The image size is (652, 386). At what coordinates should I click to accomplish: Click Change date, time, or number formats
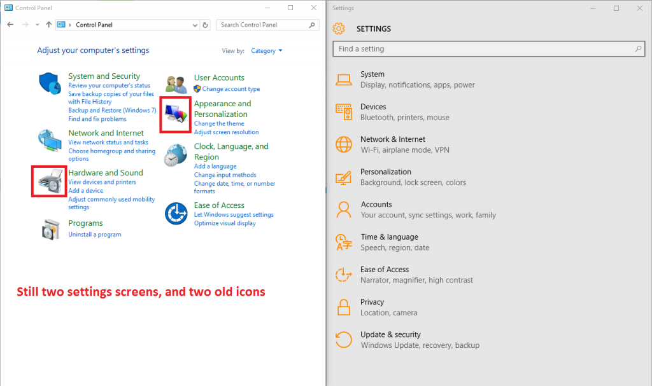click(234, 188)
